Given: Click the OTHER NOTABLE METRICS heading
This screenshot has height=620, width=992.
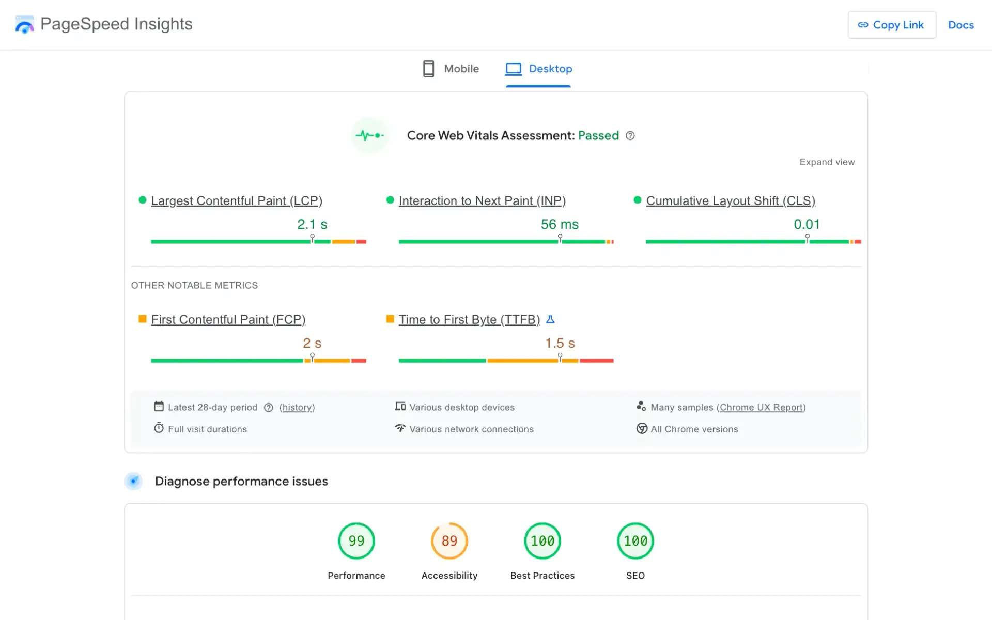Looking at the screenshot, I should [x=194, y=285].
